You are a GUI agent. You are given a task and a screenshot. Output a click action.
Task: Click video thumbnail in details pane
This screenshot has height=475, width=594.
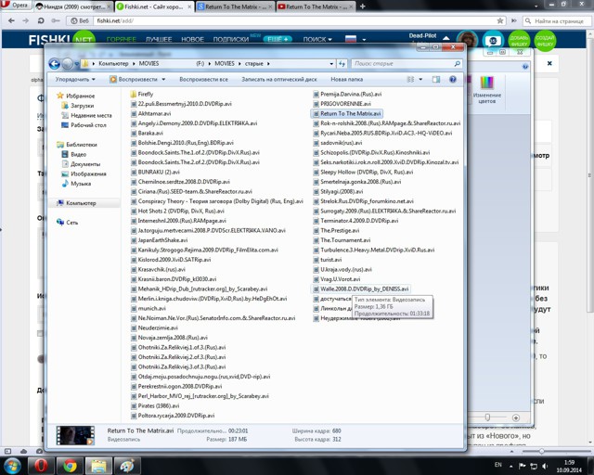pos(75,435)
